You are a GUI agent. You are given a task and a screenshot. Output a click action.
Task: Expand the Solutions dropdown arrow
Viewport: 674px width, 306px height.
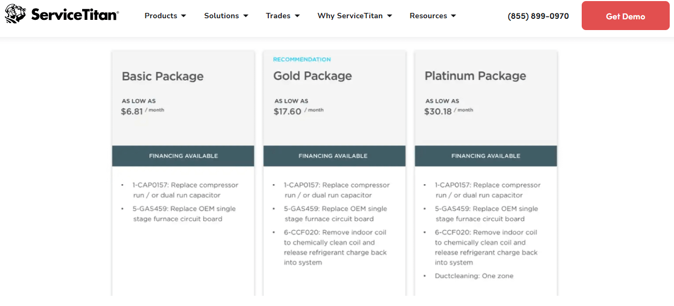pos(246,16)
